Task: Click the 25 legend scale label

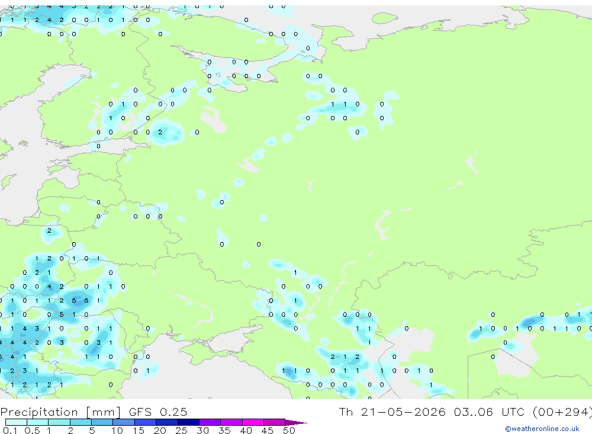Action: pyautogui.click(x=181, y=430)
